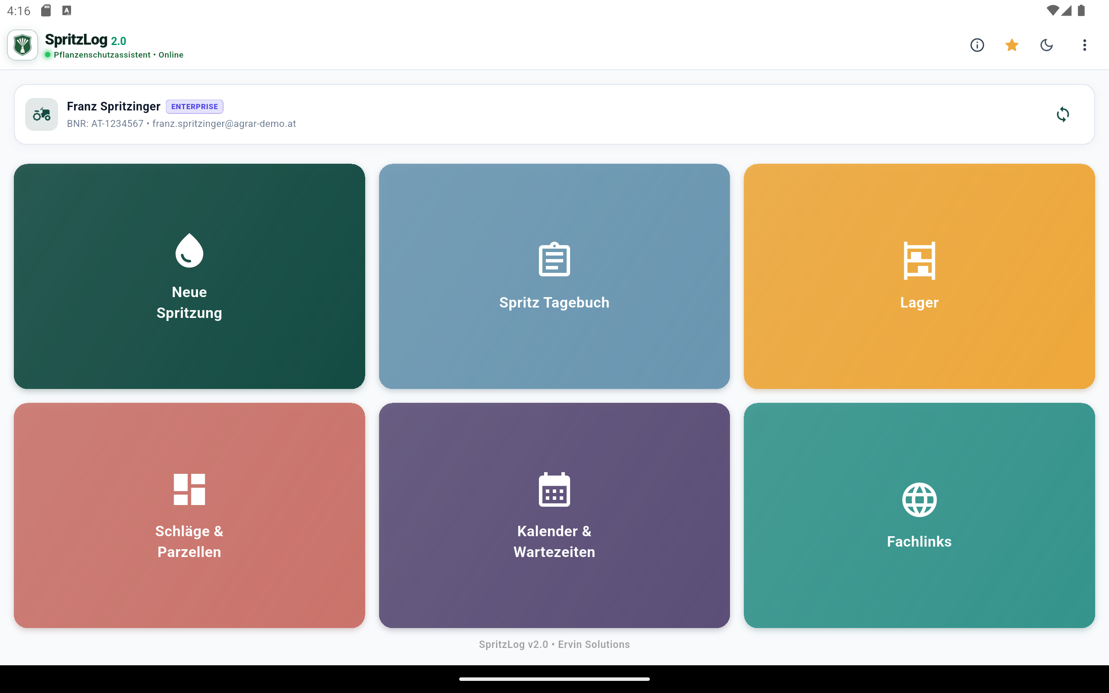Image resolution: width=1109 pixels, height=693 pixels.
Task: Tap the globe icon of Fachlinks
Action: coord(919,499)
